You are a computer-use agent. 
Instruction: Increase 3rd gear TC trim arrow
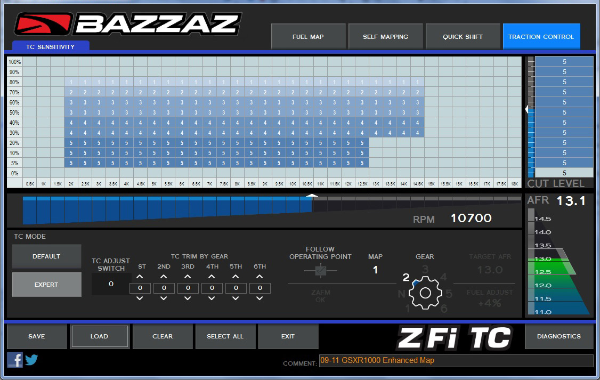tap(188, 277)
